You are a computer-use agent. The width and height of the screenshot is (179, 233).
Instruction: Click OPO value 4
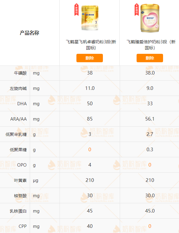pos(90,165)
